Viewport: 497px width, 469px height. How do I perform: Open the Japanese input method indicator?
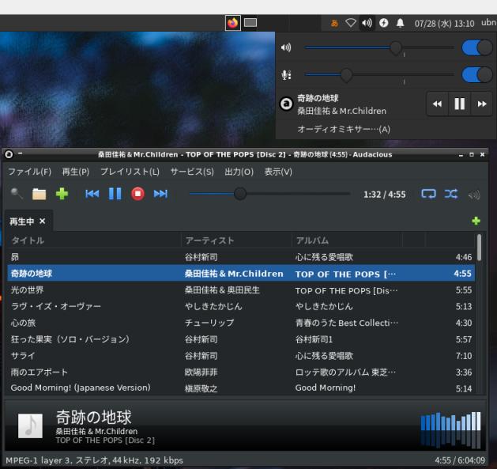334,23
